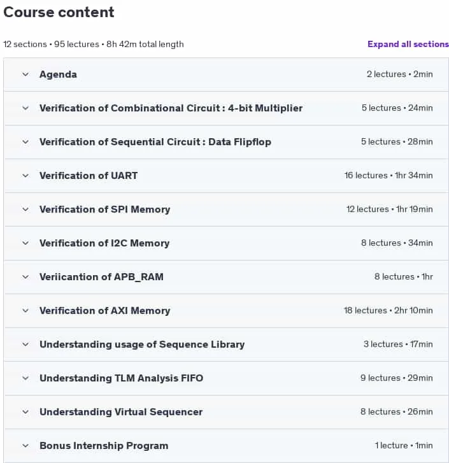Click Expand all sections link
The image size is (449, 463).
[x=408, y=45]
